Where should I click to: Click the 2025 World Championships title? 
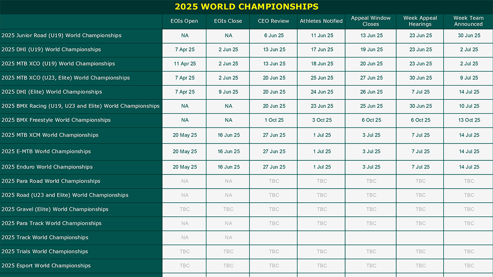click(246, 6)
